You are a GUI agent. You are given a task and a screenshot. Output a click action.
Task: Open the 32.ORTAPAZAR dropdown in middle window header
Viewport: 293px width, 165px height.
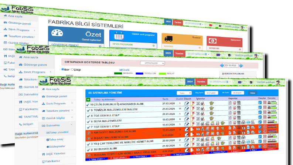point(198,54)
